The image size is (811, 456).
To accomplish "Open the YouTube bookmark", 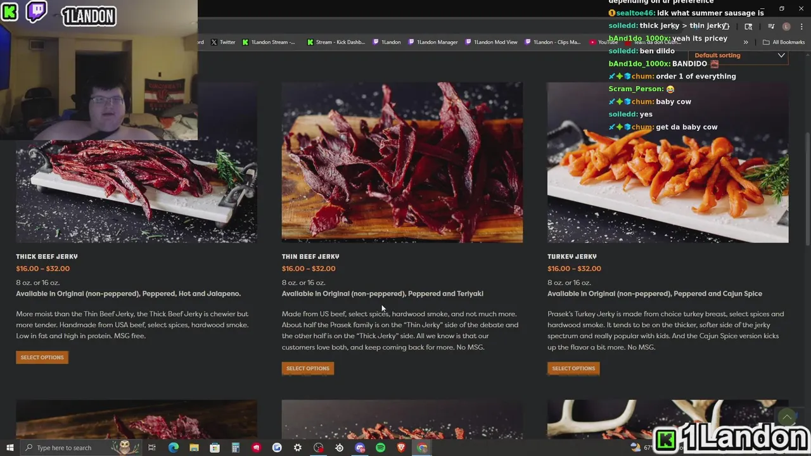I will [603, 42].
